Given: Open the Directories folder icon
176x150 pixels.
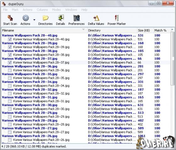Looking at the screenshot, I should (x=46, y=18).
